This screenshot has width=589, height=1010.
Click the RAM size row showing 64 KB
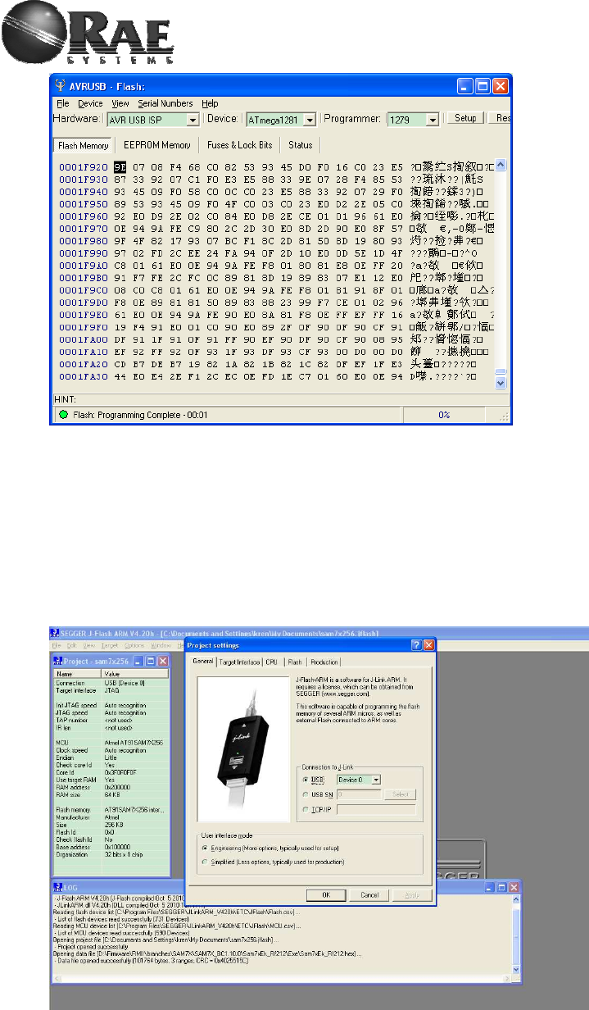pos(111,794)
